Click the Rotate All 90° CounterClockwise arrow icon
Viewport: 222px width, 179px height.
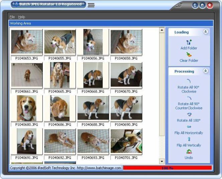pos(189,98)
